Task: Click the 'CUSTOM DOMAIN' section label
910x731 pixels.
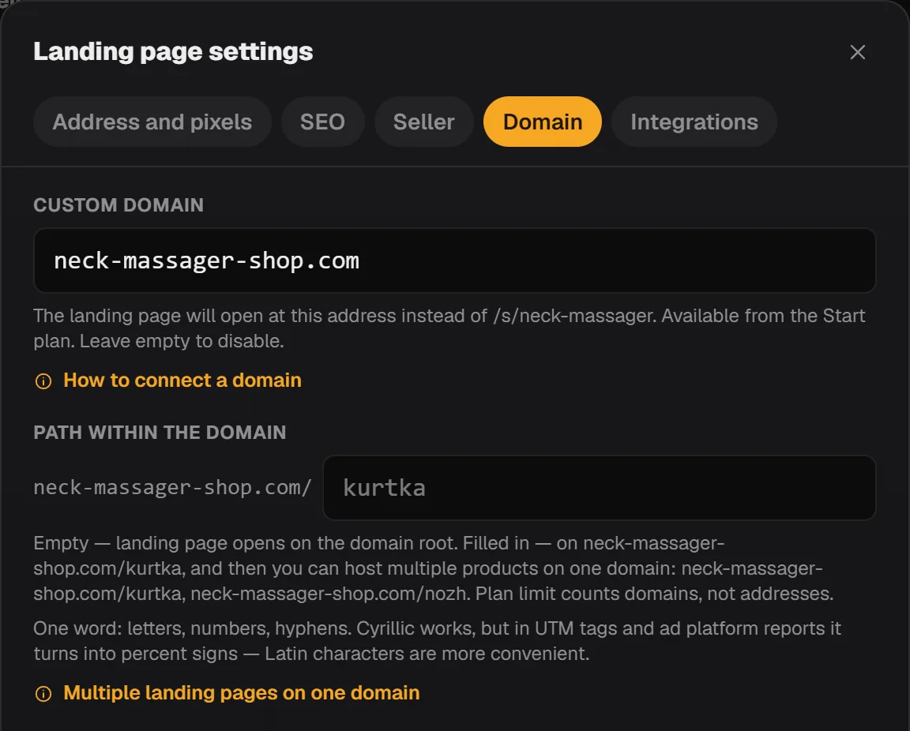Action: [118, 205]
